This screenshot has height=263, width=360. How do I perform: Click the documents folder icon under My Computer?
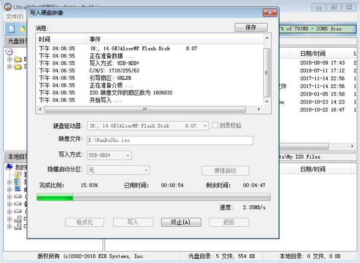(18, 175)
